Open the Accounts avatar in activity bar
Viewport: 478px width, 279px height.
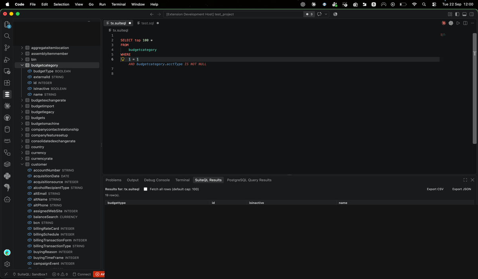pyautogui.click(x=7, y=252)
